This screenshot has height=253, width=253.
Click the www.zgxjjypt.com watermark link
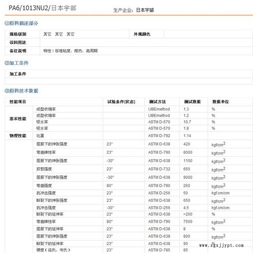221,245
